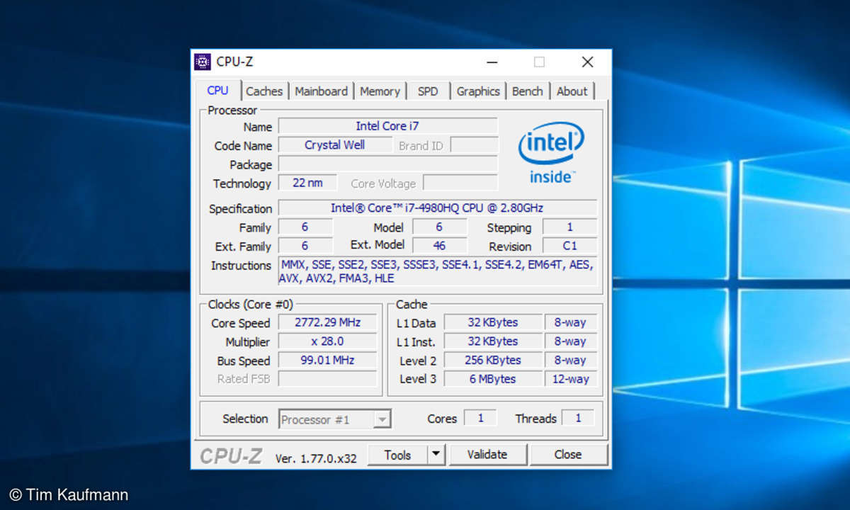Click the Multiplier value x 28.0
This screenshot has height=510, width=850.
328,341
